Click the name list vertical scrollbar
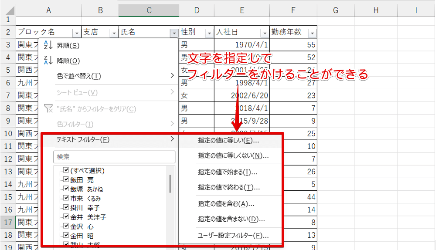Viewport: 442px width, 250px height. pyautogui.click(x=170, y=184)
